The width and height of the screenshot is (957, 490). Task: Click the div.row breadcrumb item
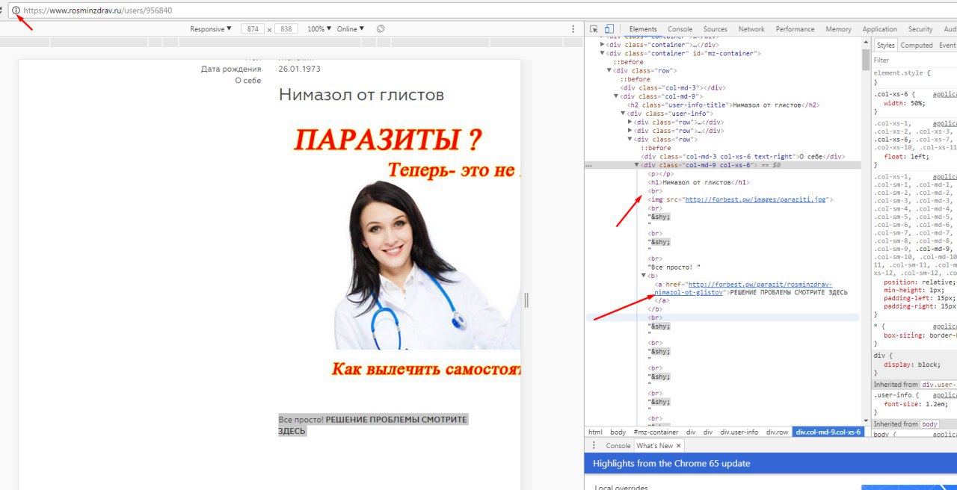click(x=777, y=432)
